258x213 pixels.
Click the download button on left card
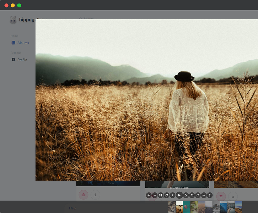95,195
